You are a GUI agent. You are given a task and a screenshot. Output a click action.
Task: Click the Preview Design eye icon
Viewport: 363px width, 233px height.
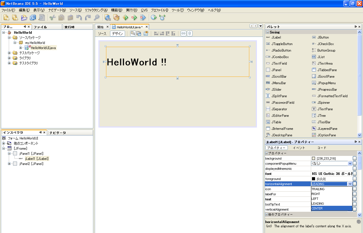(x=146, y=33)
